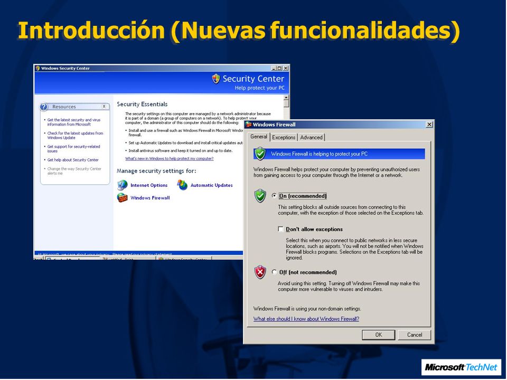Click the Windows Firewall brick wall icon
The image size is (507, 380).
pos(122,198)
